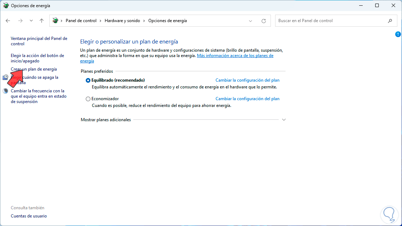Expand the chevron after "Hardware y sonido" breadcrumb
The image size is (402, 226).
(x=144, y=21)
